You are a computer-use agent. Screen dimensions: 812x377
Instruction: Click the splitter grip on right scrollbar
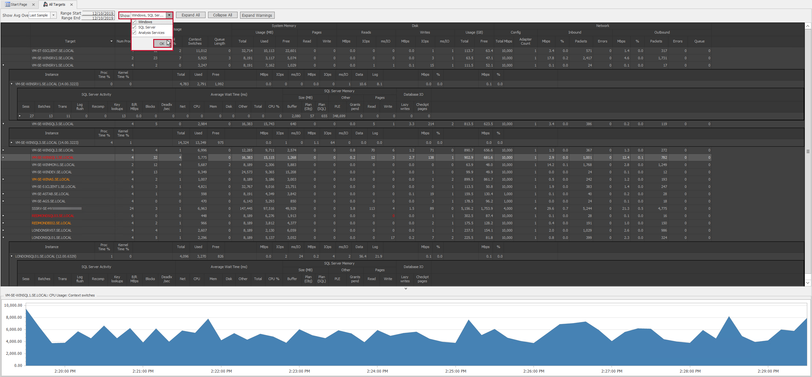[x=808, y=151]
